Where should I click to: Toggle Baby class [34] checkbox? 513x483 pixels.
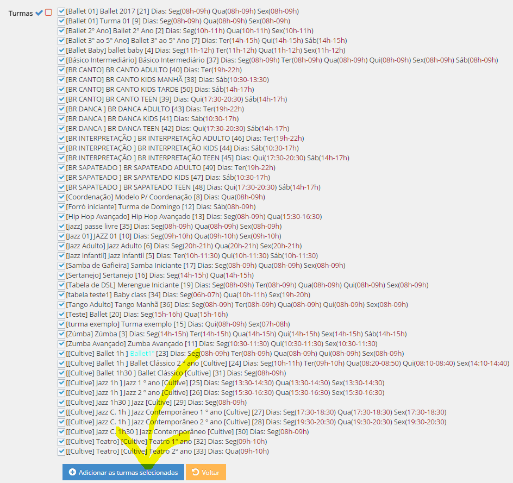[x=61, y=296]
